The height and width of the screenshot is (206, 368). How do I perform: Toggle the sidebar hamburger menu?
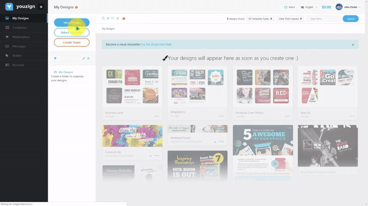pyautogui.click(x=41, y=7)
